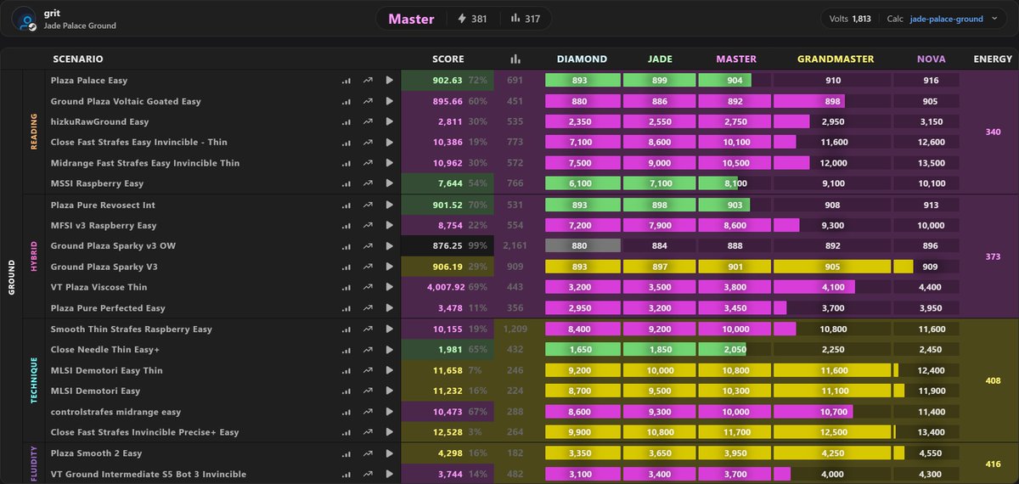The image size is (1019, 484).
Task: Click Hybrid energy value 373
Action: click(x=993, y=256)
